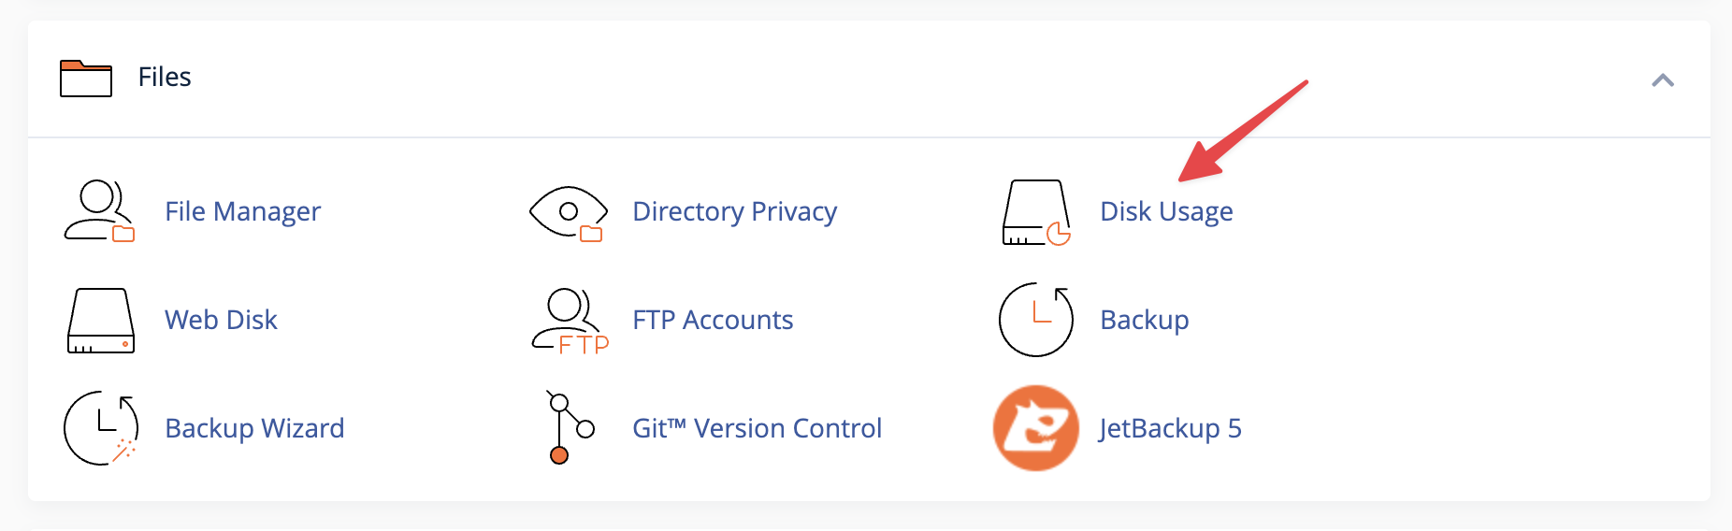The image size is (1732, 531).
Task: Go to Directory Privacy link
Action: [734, 211]
